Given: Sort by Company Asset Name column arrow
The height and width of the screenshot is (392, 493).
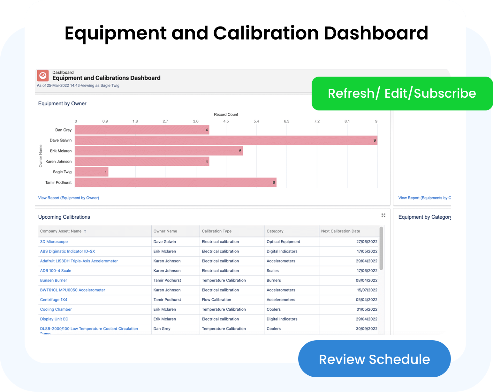Looking at the screenshot, I should click(85, 231).
